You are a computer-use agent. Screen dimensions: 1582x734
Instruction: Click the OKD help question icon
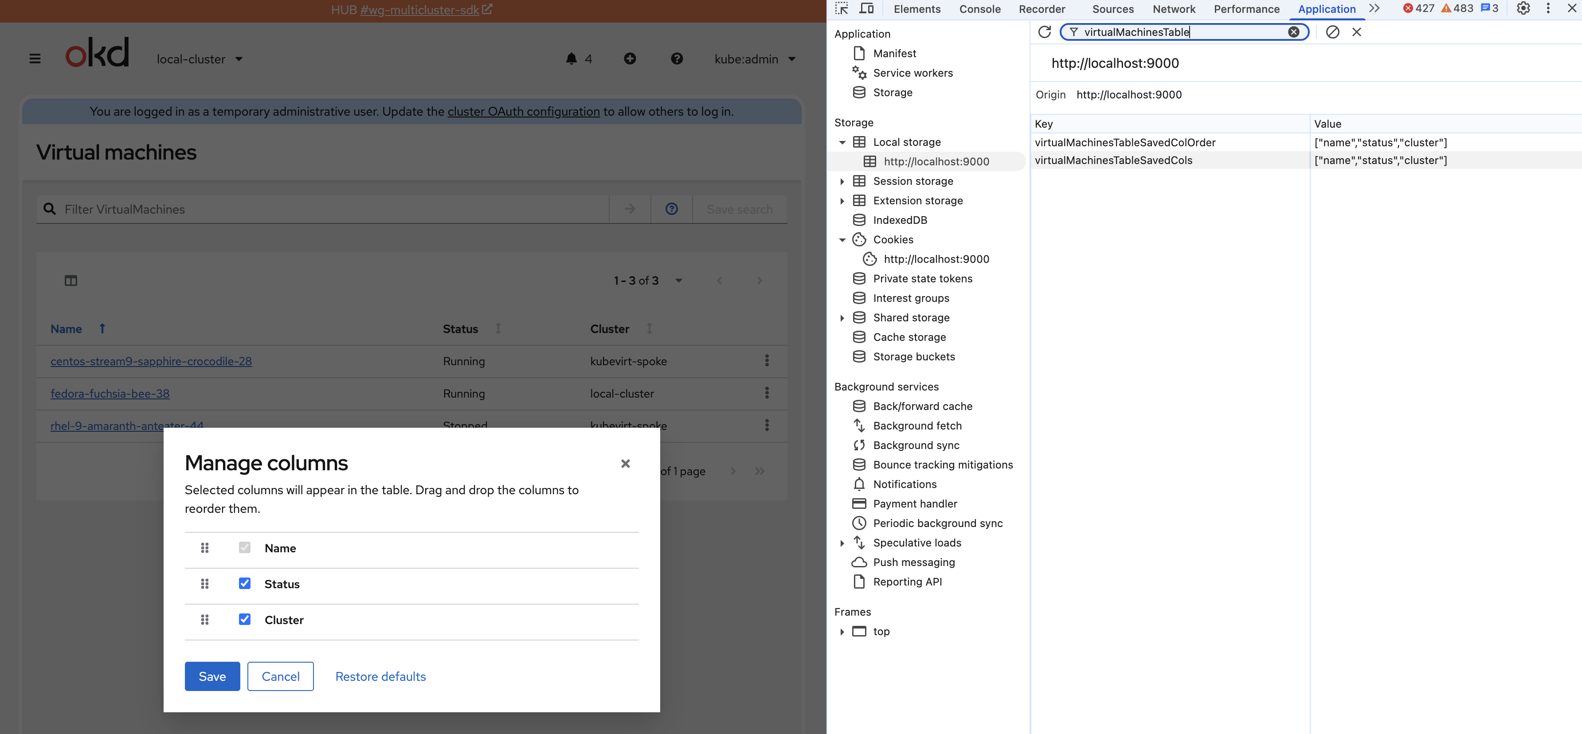[676, 59]
